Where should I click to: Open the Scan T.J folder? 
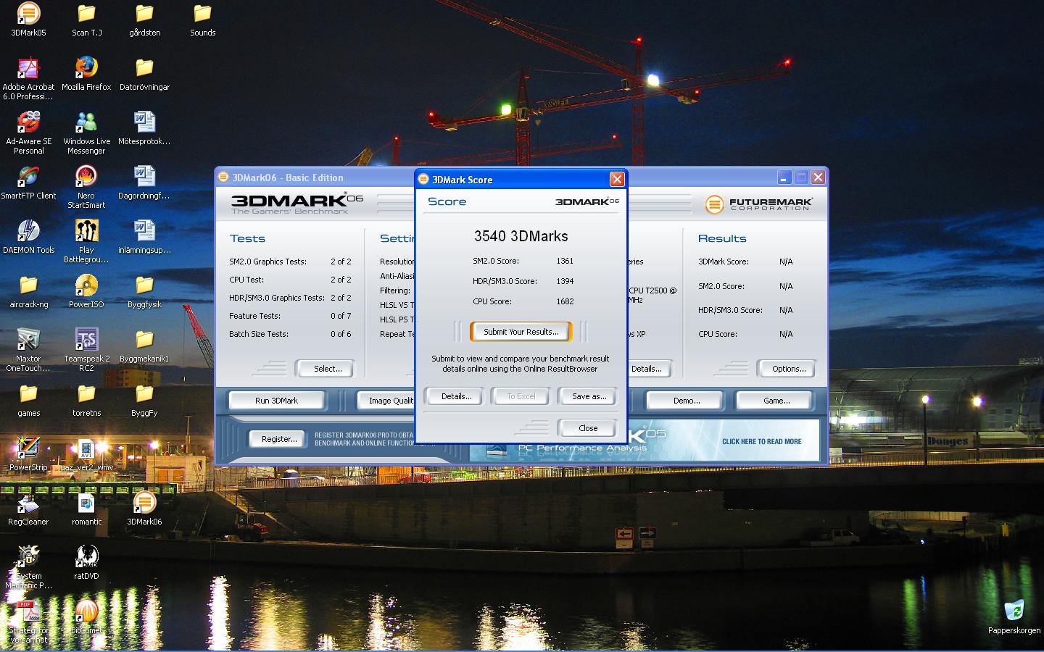[86, 20]
